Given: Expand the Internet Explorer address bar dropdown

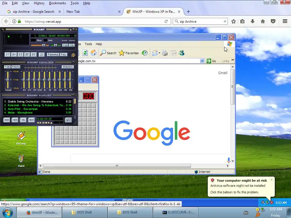Looking at the screenshot, I should (x=202, y=61).
